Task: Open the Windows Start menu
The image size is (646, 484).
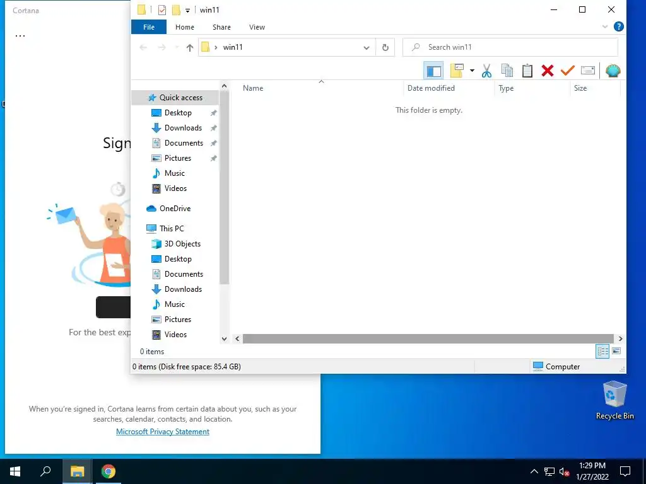Action: pos(15,471)
